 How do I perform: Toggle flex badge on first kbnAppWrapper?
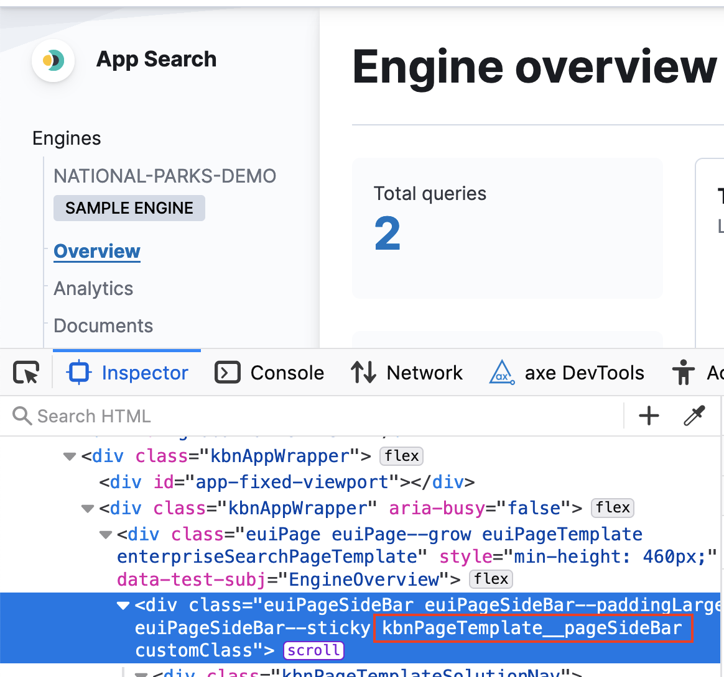click(401, 456)
